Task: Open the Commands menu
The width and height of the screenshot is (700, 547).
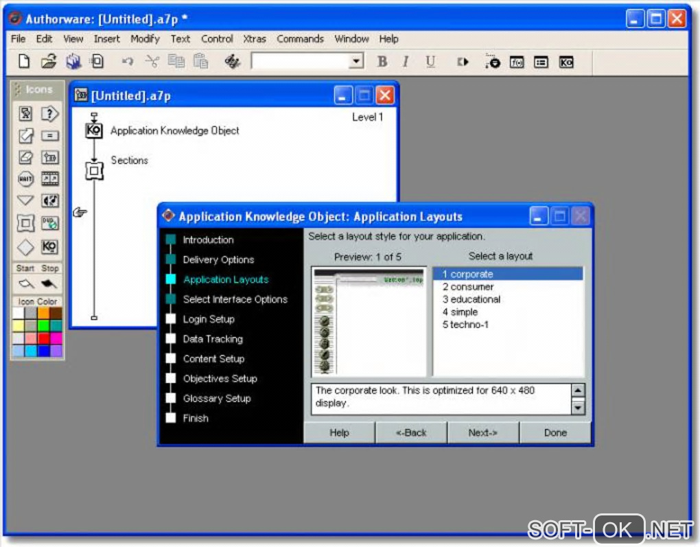Action: (300, 39)
